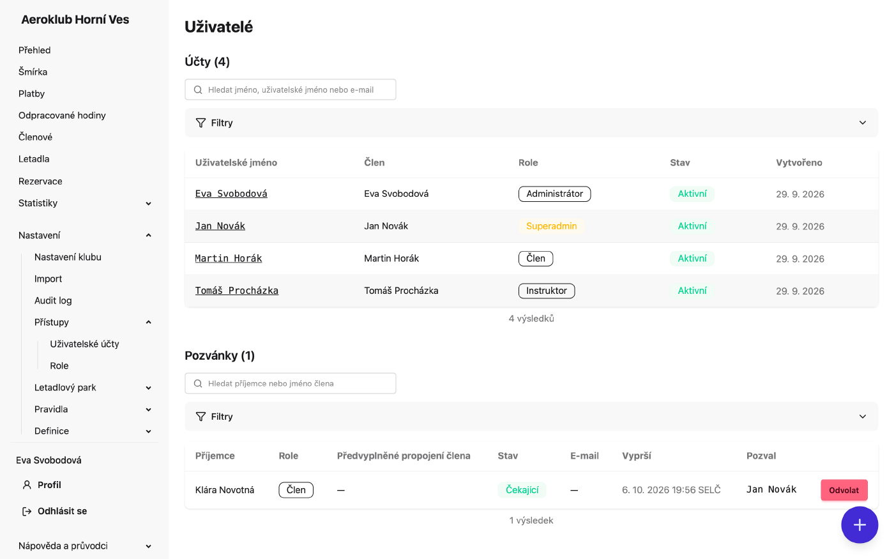Click the funnel icon in accounts Filtry

pyautogui.click(x=201, y=123)
